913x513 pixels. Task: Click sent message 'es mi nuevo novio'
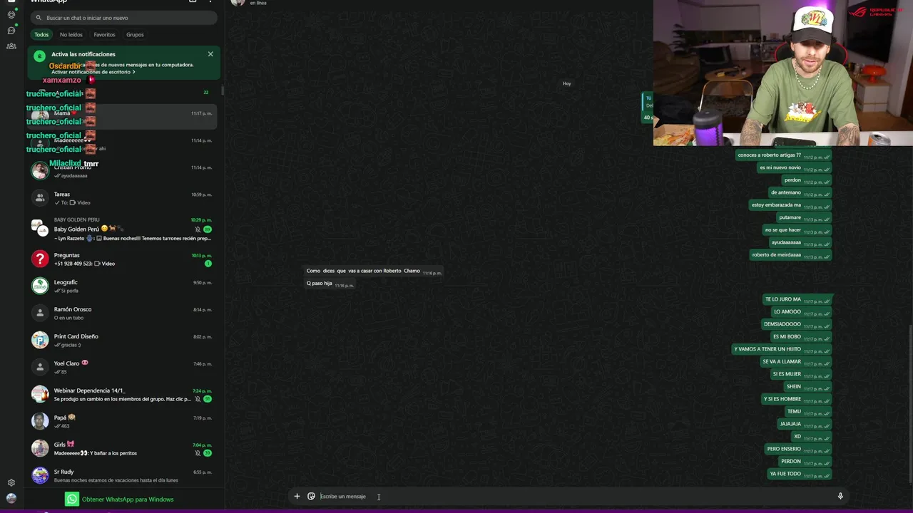click(x=794, y=167)
